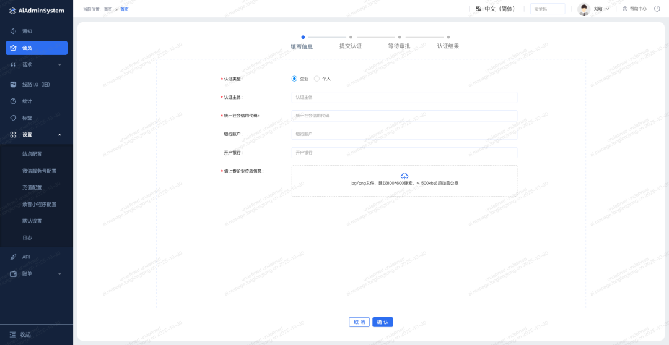Click the user avatar picture

pyautogui.click(x=584, y=9)
